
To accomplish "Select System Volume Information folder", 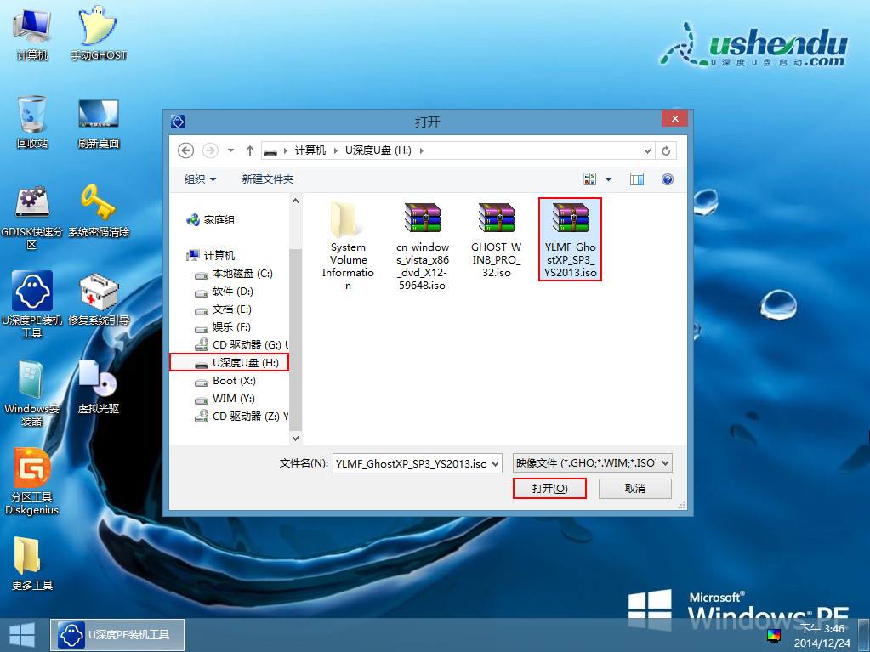I will [348, 246].
